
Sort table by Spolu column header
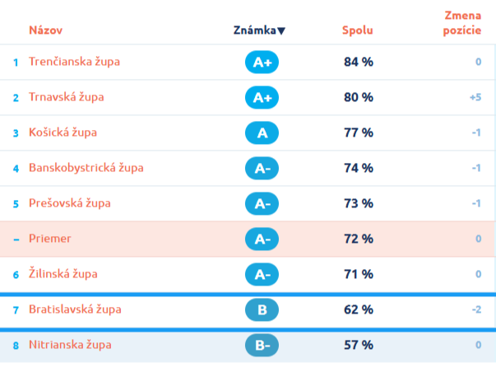358,30
